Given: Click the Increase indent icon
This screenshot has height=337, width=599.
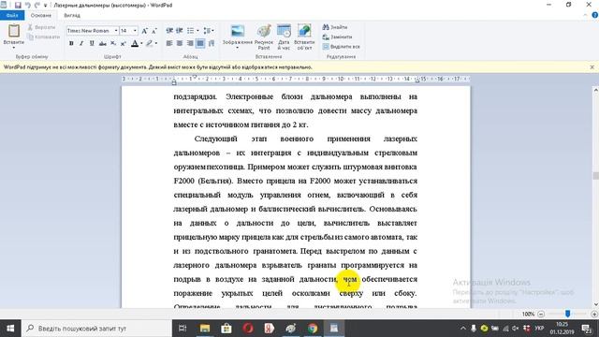Looking at the screenshot, I should pos(179,31).
